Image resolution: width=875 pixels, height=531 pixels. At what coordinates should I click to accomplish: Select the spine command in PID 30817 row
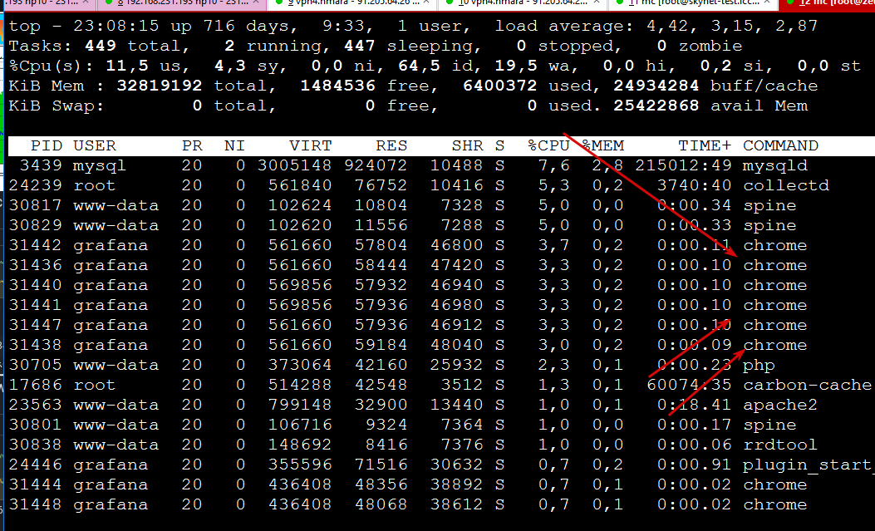(x=769, y=206)
